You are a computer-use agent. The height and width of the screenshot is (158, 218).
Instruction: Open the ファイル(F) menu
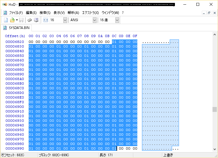tap(16, 13)
